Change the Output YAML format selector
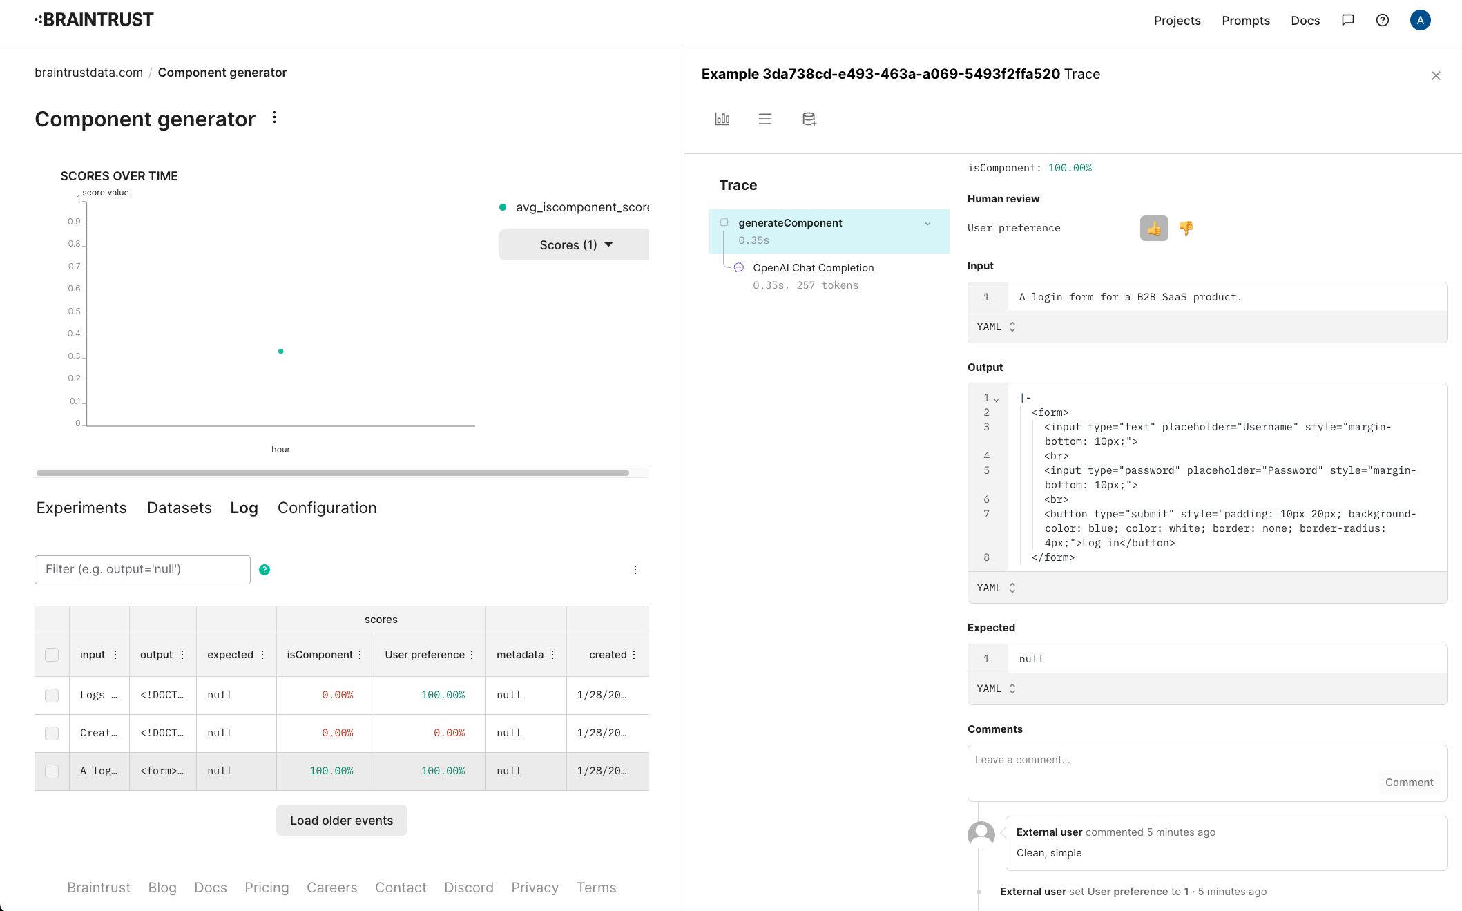This screenshot has height=911, width=1462. tap(996, 588)
